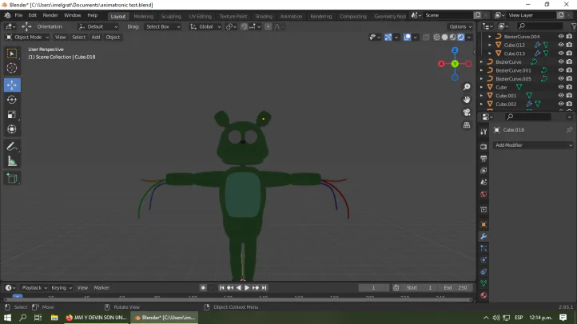
Task: Activate the Move tool
Action: [12, 85]
